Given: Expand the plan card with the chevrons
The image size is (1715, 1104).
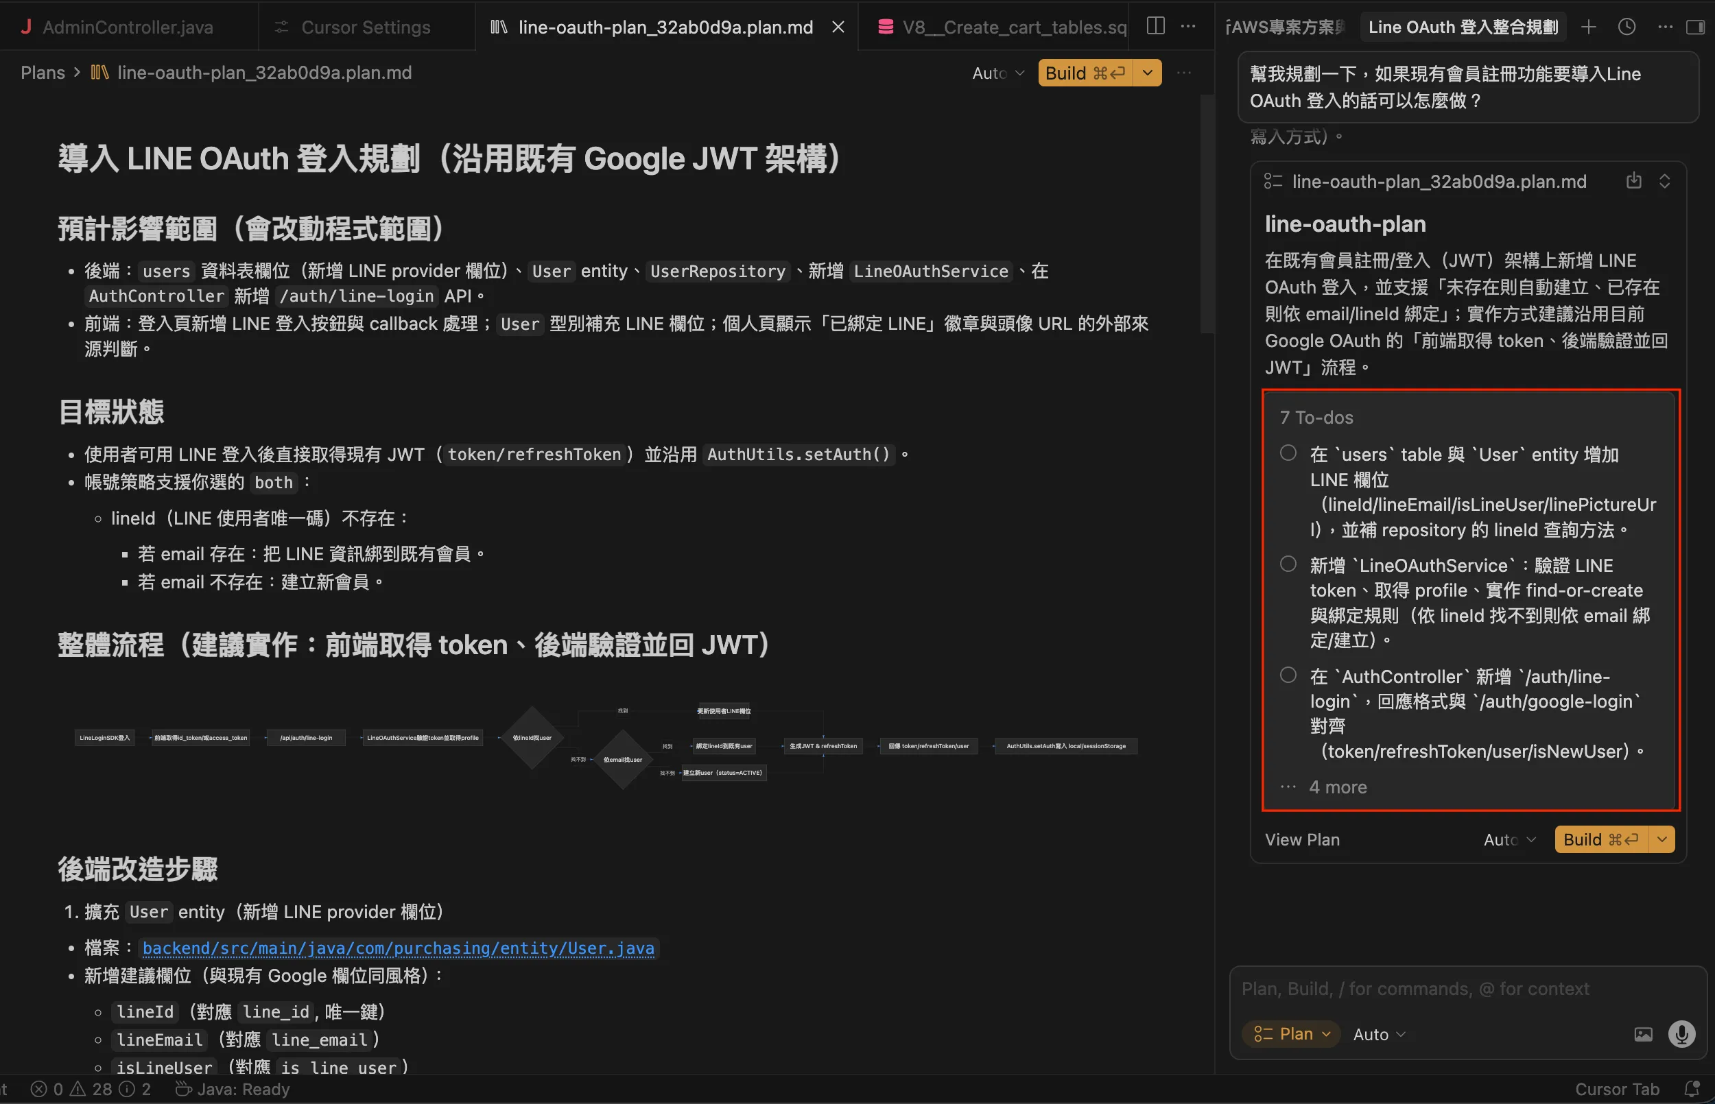Looking at the screenshot, I should 1664,180.
